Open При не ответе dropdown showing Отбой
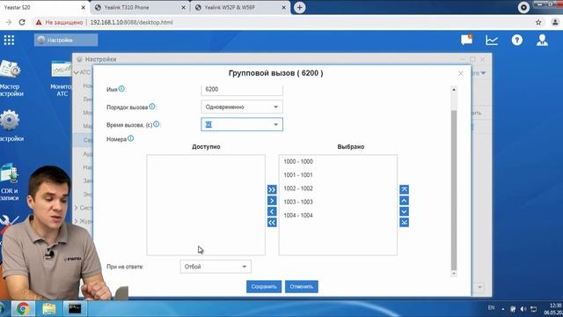 click(216, 267)
